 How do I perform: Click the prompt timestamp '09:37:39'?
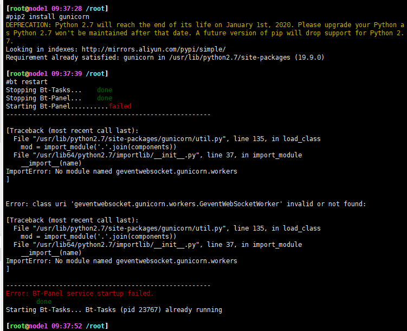pos(67,74)
